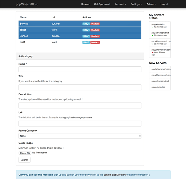
Task: Open Get Sponsored page
Action: click(102, 4)
